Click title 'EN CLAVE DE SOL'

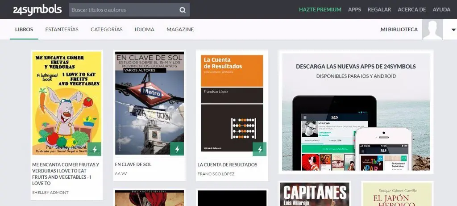click(133, 164)
